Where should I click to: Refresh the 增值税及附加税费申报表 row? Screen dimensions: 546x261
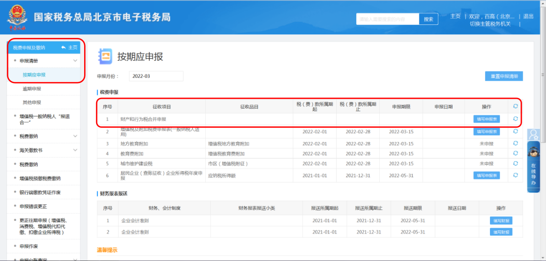click(x=515, y=132)
